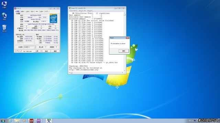Viewport: 220px width, 123px height.
Task: Click the core speed value in CPU-Z
Action: point(29,37)
